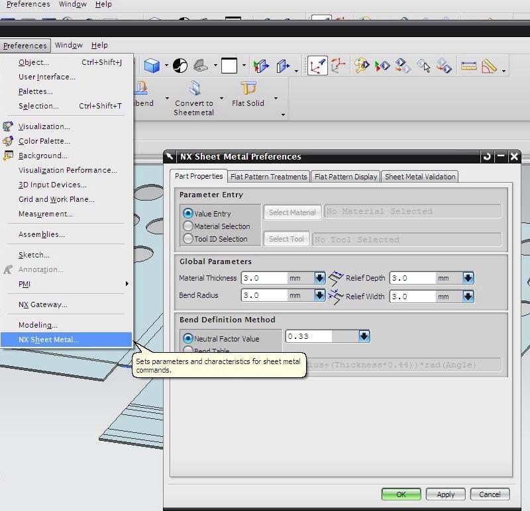The image size is (530, 511).
Task: Click the section icon with red-green arrows
Action: (261, 66)
